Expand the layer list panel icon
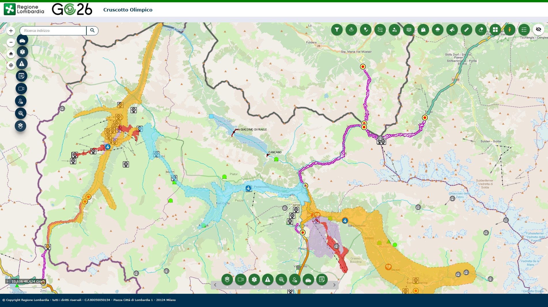The height and width of the screenshot is (307, 548). (524, 30)
